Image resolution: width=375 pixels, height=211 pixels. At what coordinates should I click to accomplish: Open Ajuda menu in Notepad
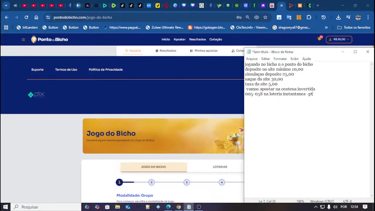tap(306, 59)
